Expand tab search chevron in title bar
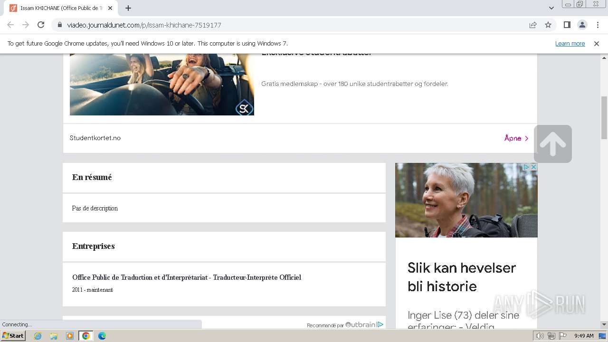Screen dimensions: 608x342 point(551,8)
